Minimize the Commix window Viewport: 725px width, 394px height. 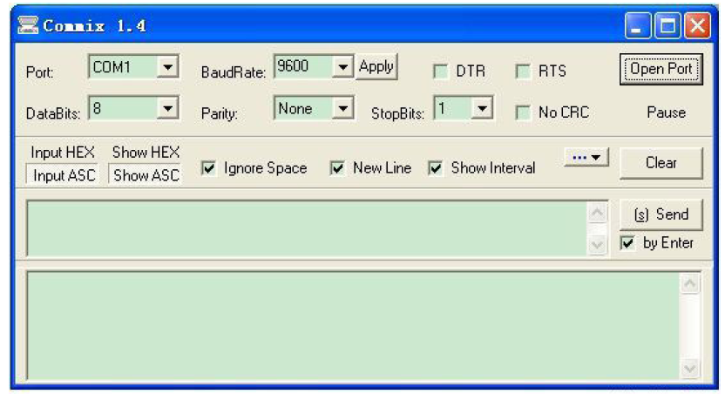point(638,26)
